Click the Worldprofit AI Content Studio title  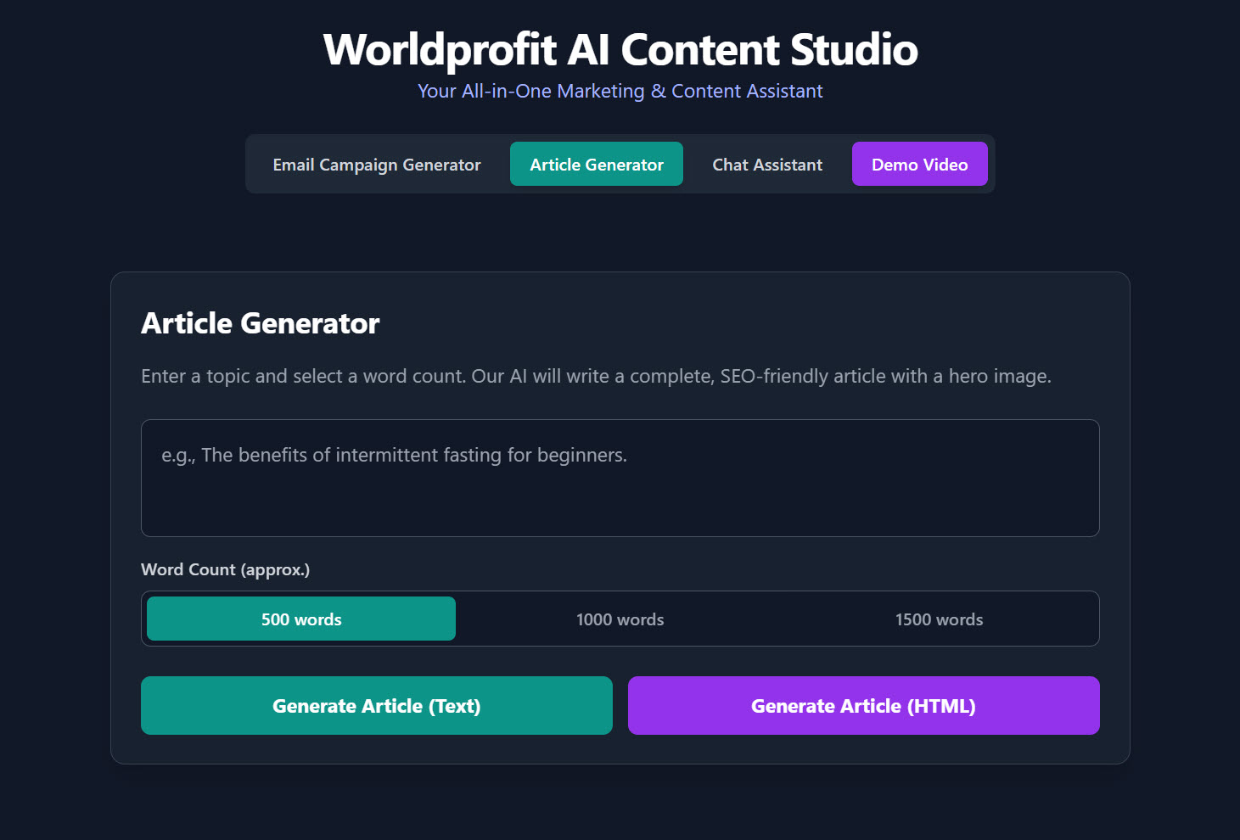click(620, 49)
